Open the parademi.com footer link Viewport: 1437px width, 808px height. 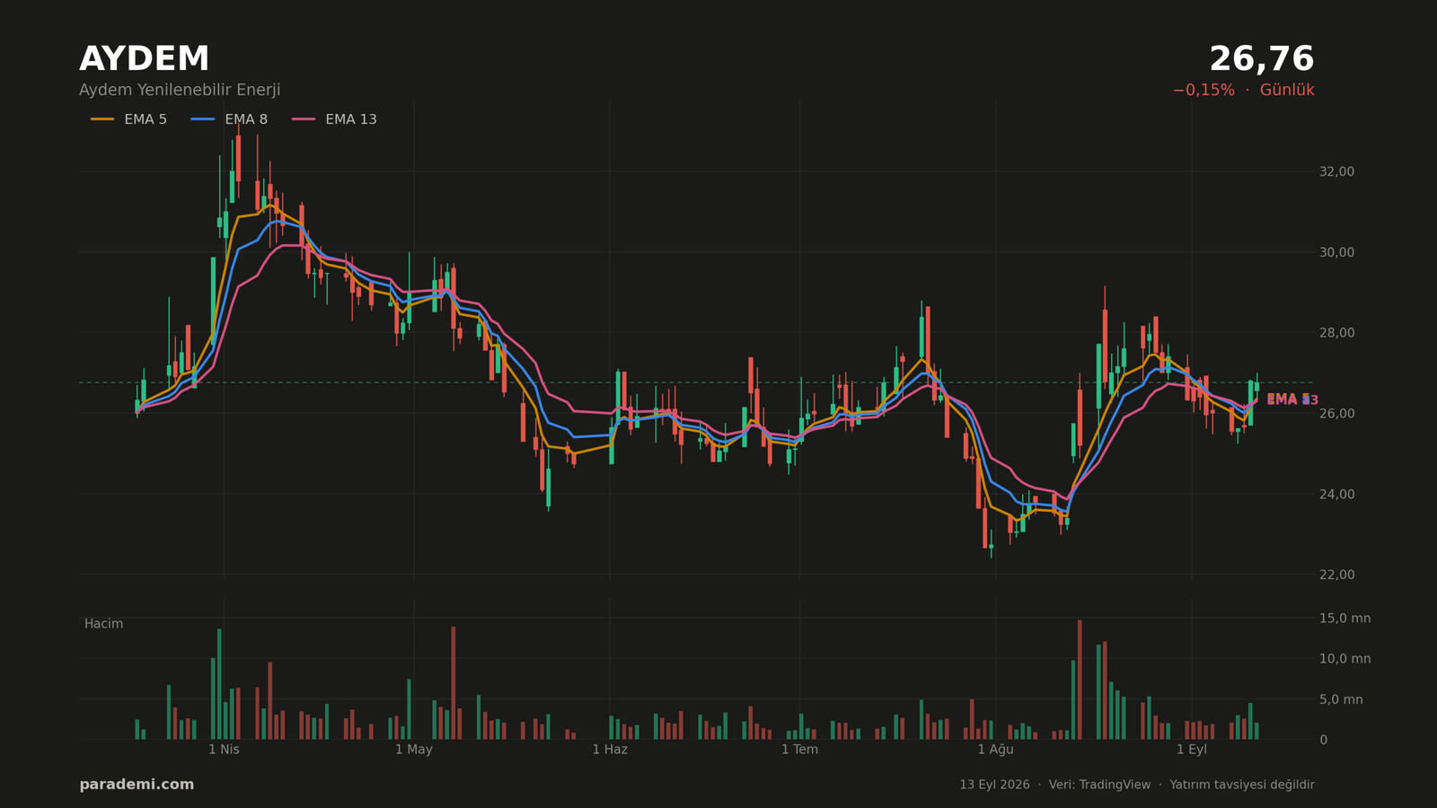pyautogui.click(x=137, y=785)
